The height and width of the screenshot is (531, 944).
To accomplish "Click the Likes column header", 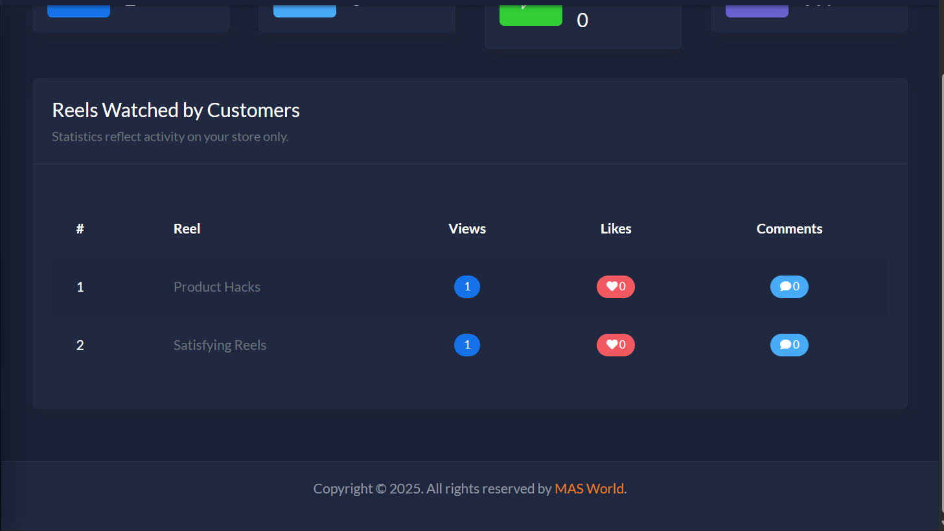I will click(616, 228).
